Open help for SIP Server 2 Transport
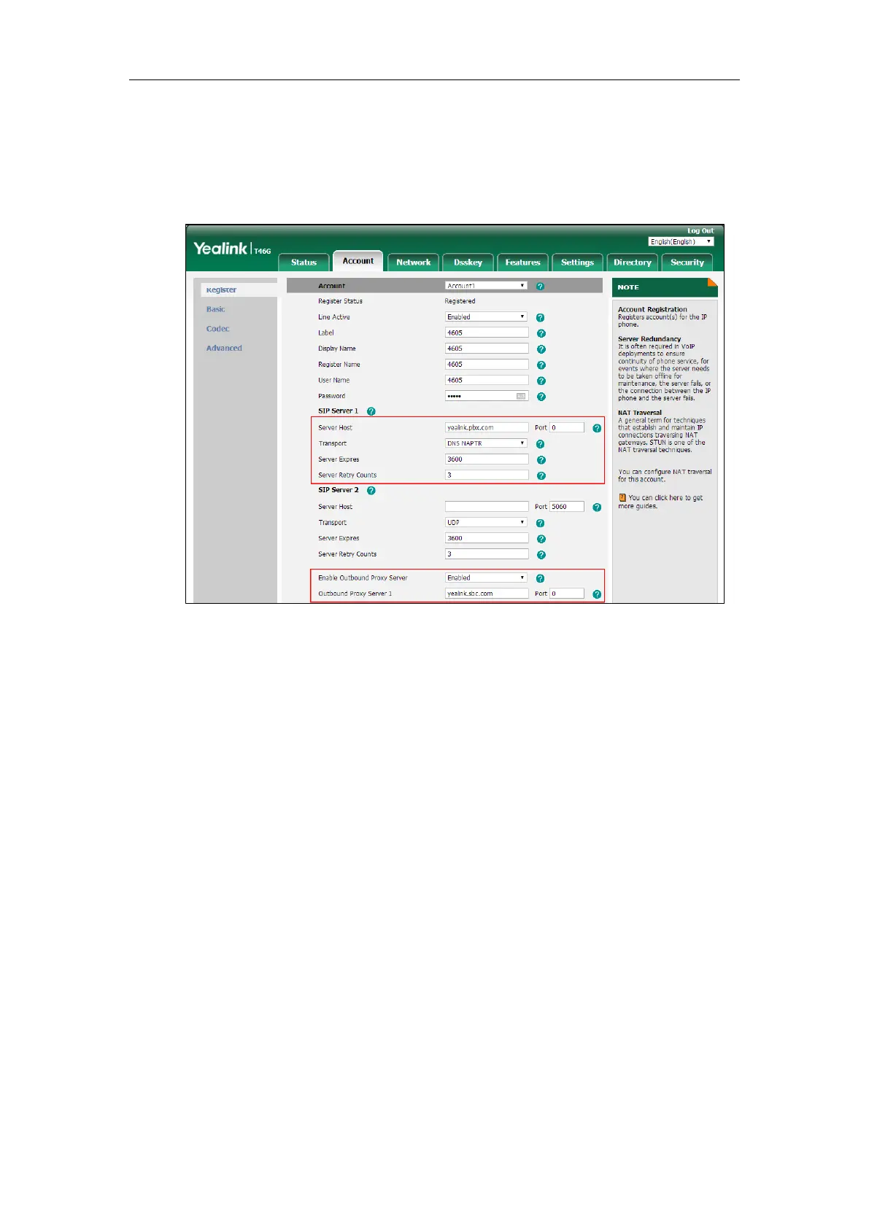Viewport: 869px width, 1228px height. [x=540, y=523]
